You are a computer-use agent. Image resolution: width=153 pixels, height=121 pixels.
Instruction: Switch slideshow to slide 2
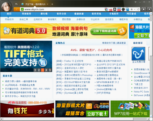click(39, 70)
